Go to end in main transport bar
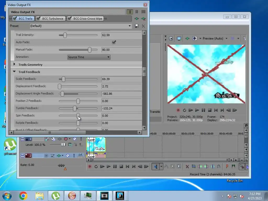Screen dimensions: 268x201 [x=134, y=166]
